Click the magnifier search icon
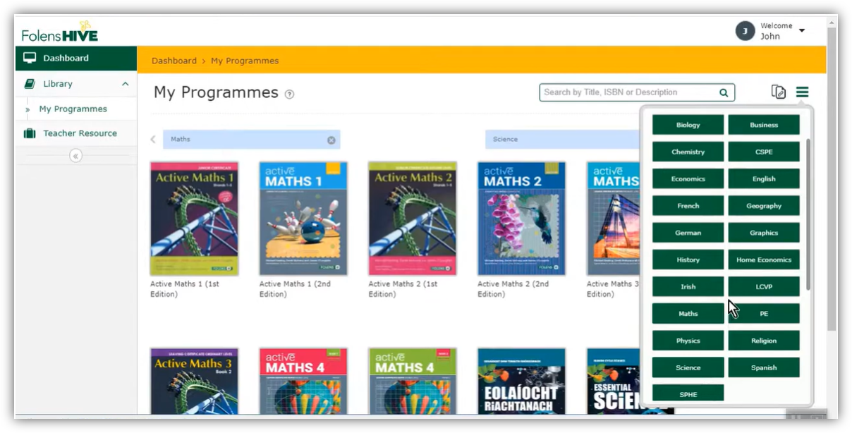Screen dimensions: 852x433 click(x=724, y=92)
